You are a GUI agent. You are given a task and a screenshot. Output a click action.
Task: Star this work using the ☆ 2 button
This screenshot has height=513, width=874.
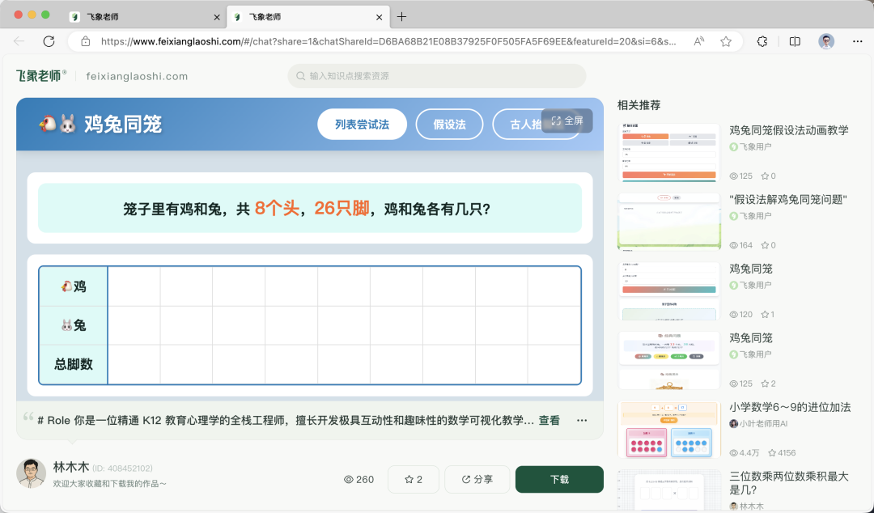[x=413, y=479]
